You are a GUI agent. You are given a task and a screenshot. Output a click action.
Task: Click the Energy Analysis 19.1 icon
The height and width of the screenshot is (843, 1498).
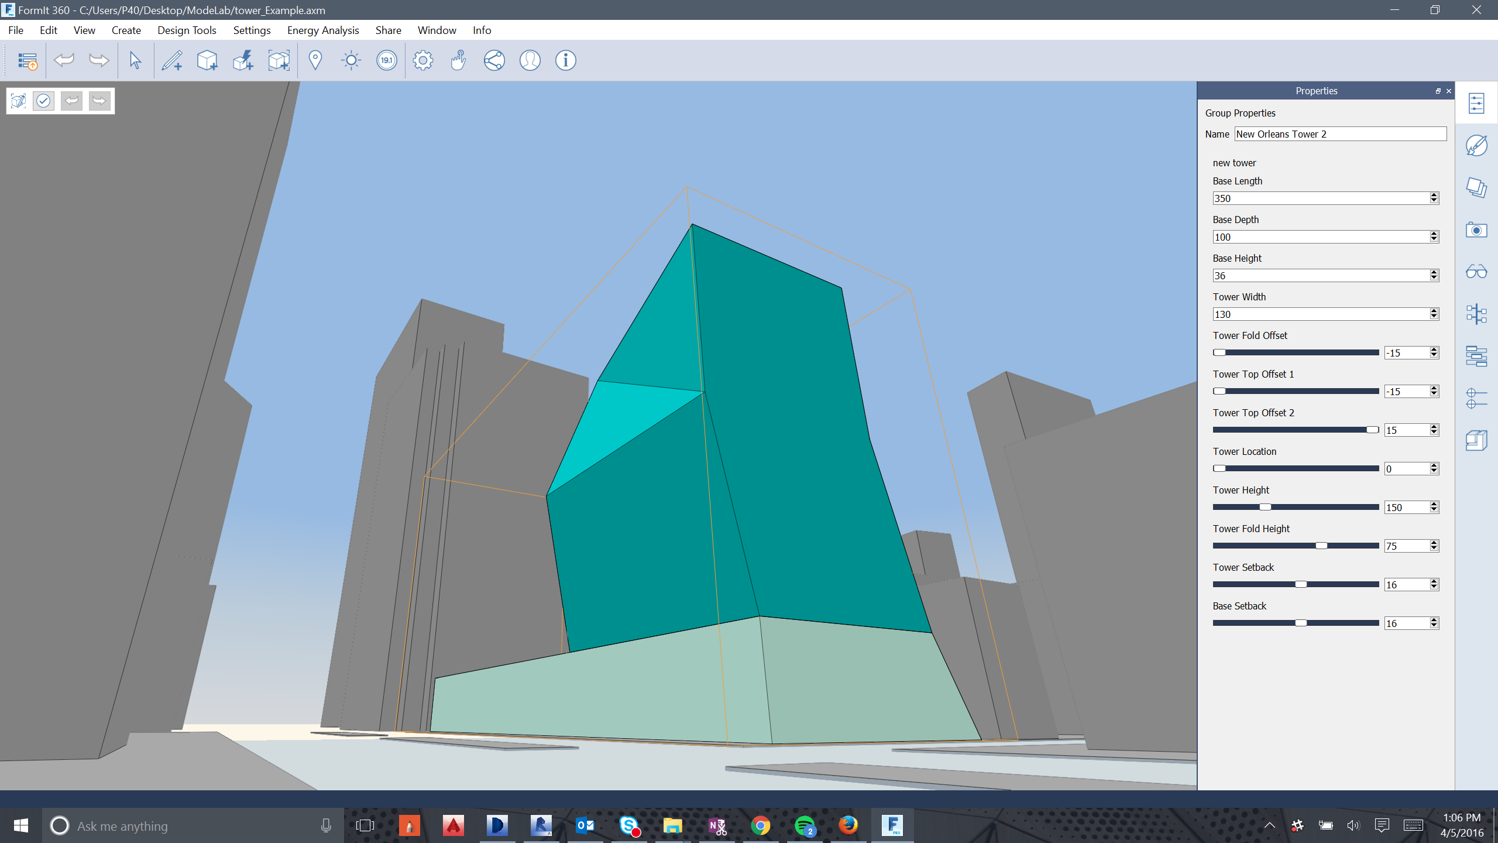pos(387,60)
